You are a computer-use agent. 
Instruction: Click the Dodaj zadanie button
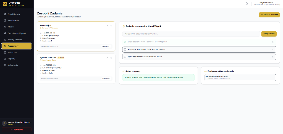pyautogui.click(x=269, y=34)
